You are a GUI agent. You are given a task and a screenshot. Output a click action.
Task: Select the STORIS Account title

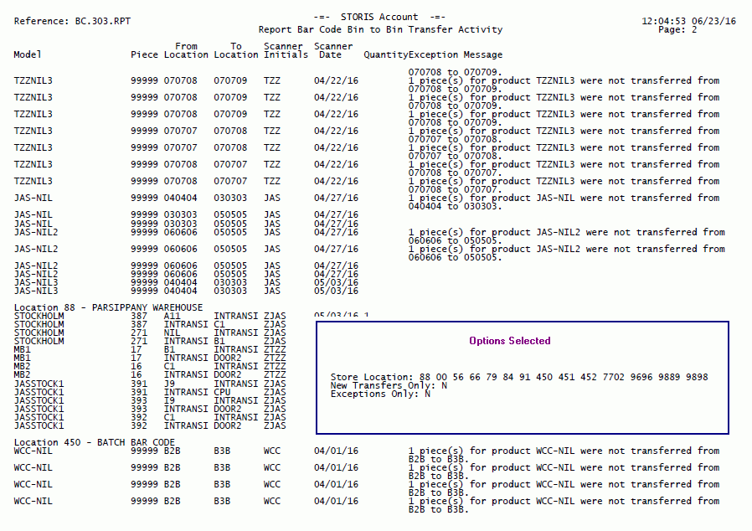tap(379, 17)
